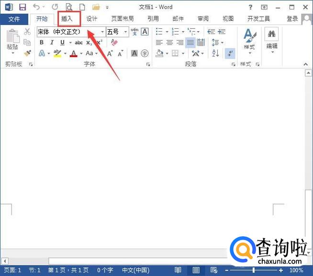Switch to the 设计 Design tab
Viewport: 313px width, 276px height.
point(92,19)
